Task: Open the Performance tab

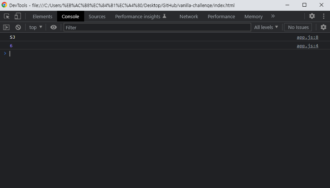Action: coord(221,16)
